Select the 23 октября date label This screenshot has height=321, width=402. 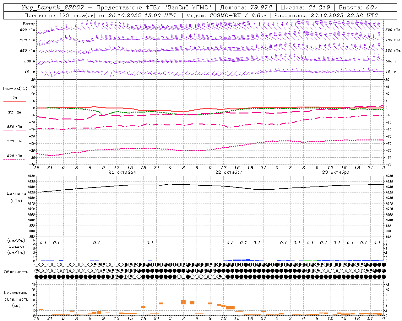pyautogui.click(x=336, y=172)
